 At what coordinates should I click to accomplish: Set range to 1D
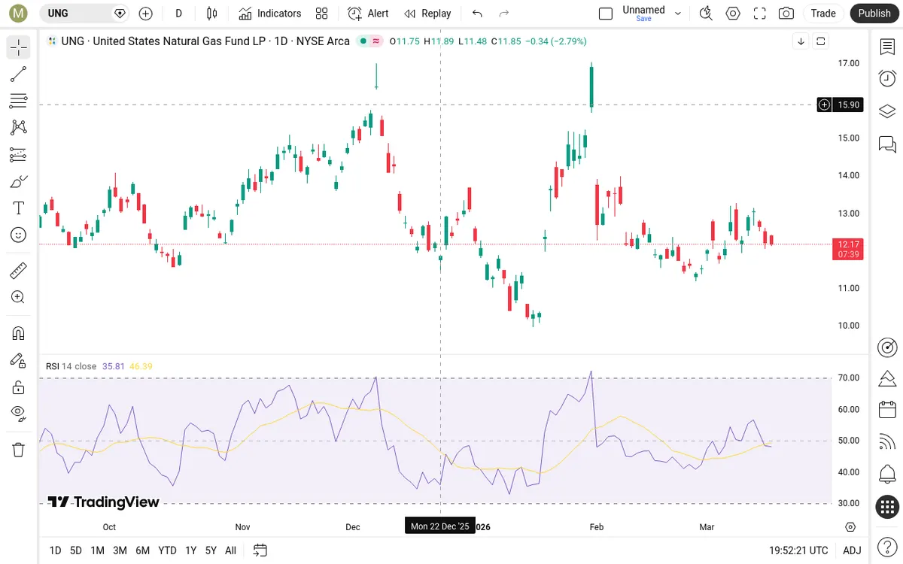55,550
